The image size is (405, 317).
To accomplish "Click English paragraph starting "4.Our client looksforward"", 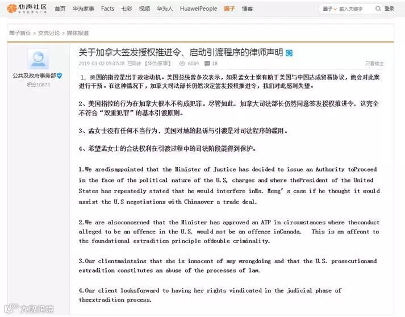I will point(210,295).
